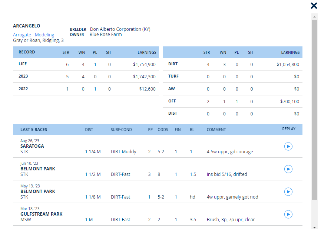Viewport: 321px width, 229px height.
Task: Play the Belmont Park May 13 replay
Action: (x=288, y=192)
